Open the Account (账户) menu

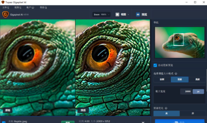tap(30, 7)
